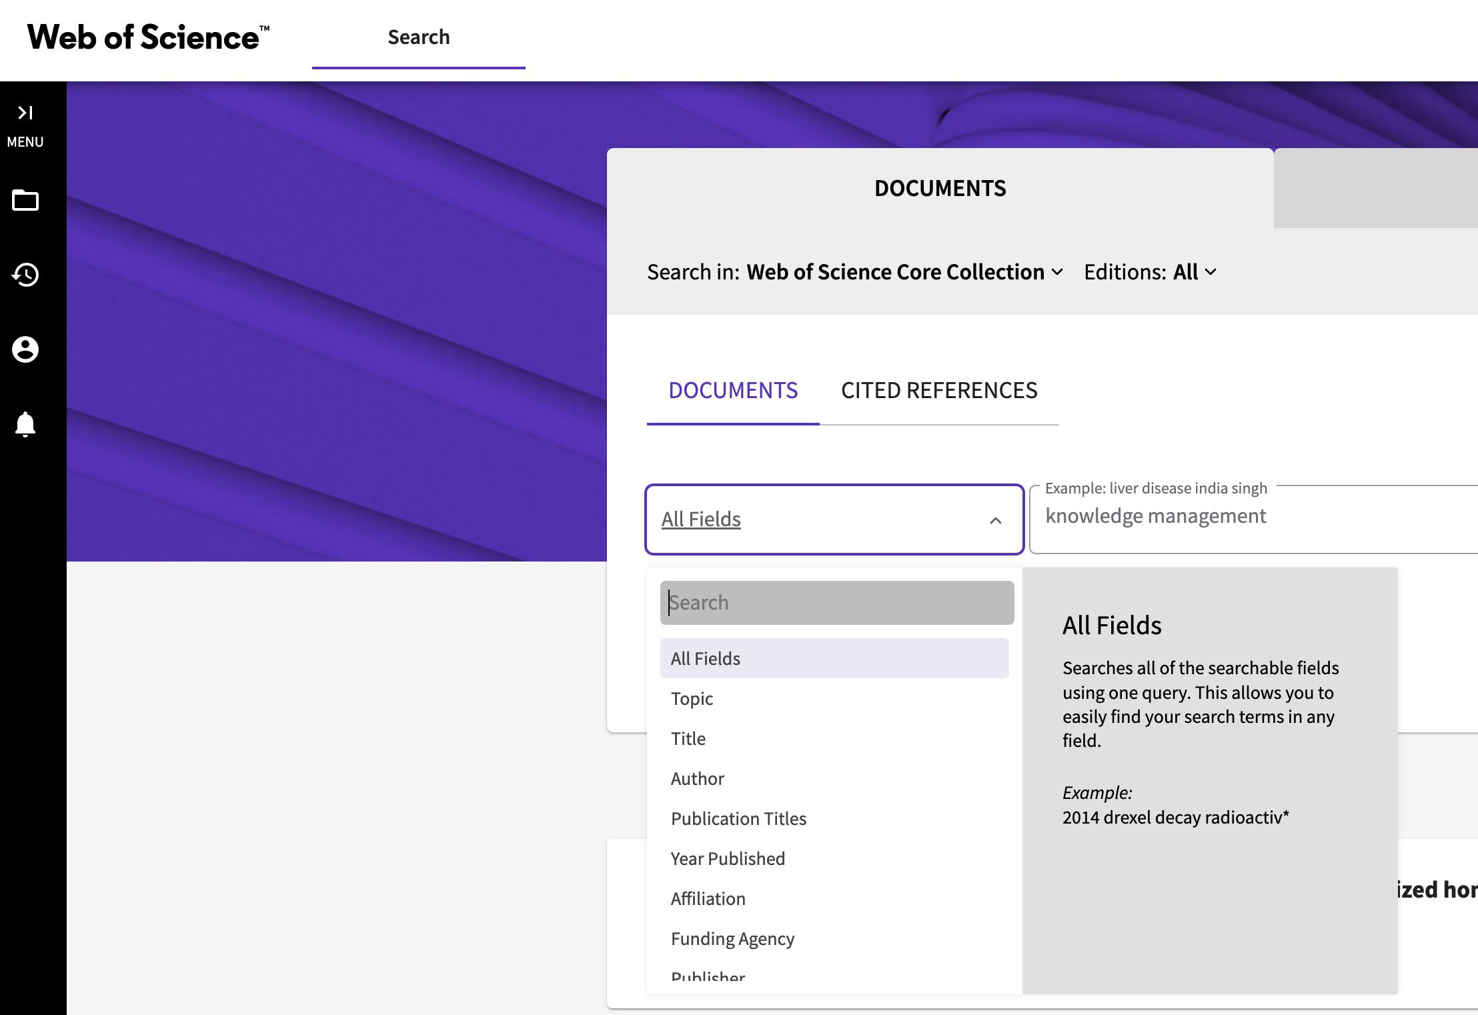The height and width of the screenshot is (1015, 1478).
Task: Choose Topic field option
Action: point(834,698)
